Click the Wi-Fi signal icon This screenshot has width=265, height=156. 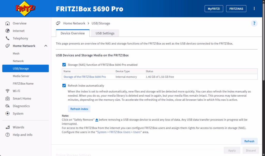click(8, 91)
